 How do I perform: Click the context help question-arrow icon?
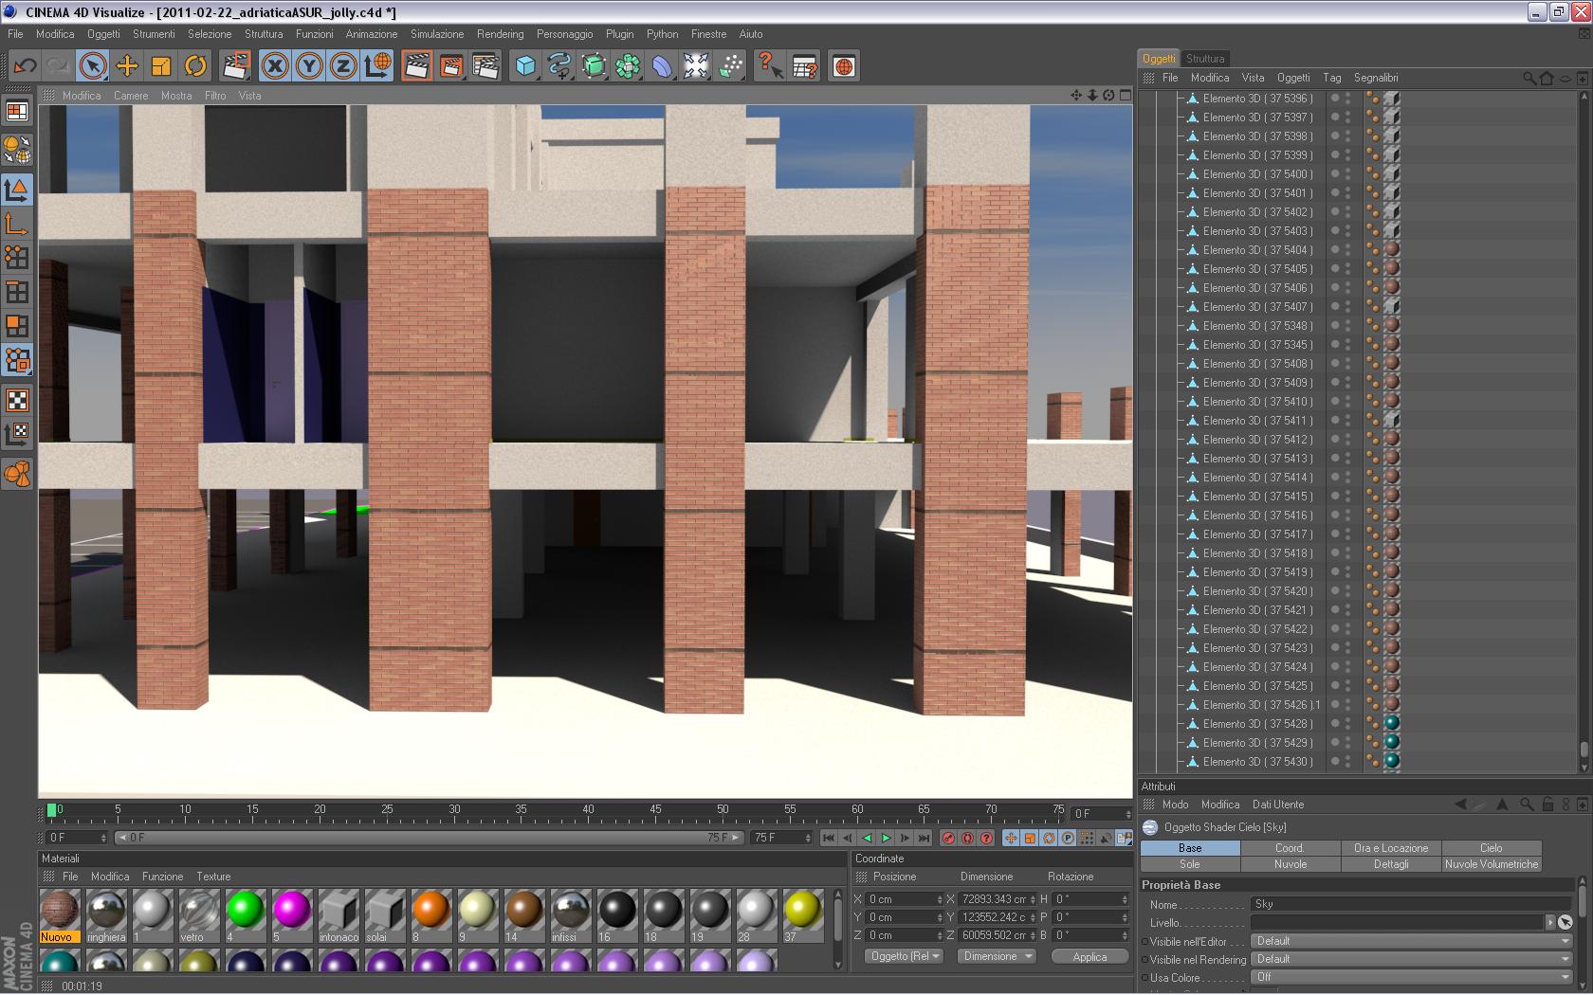point(770,66)
